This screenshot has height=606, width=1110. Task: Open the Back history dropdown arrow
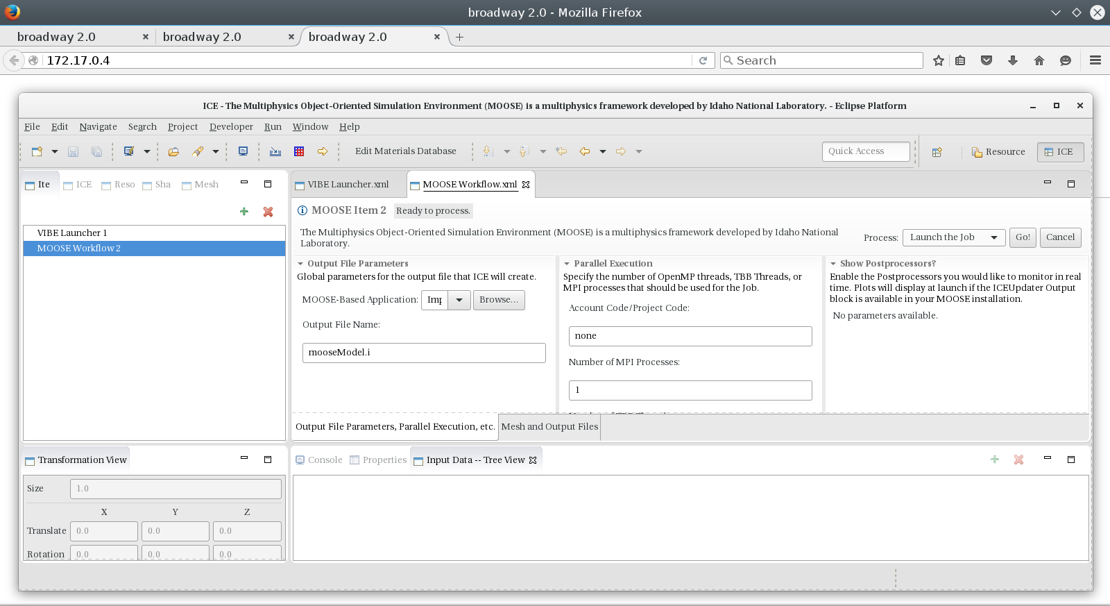pos(602,151)
